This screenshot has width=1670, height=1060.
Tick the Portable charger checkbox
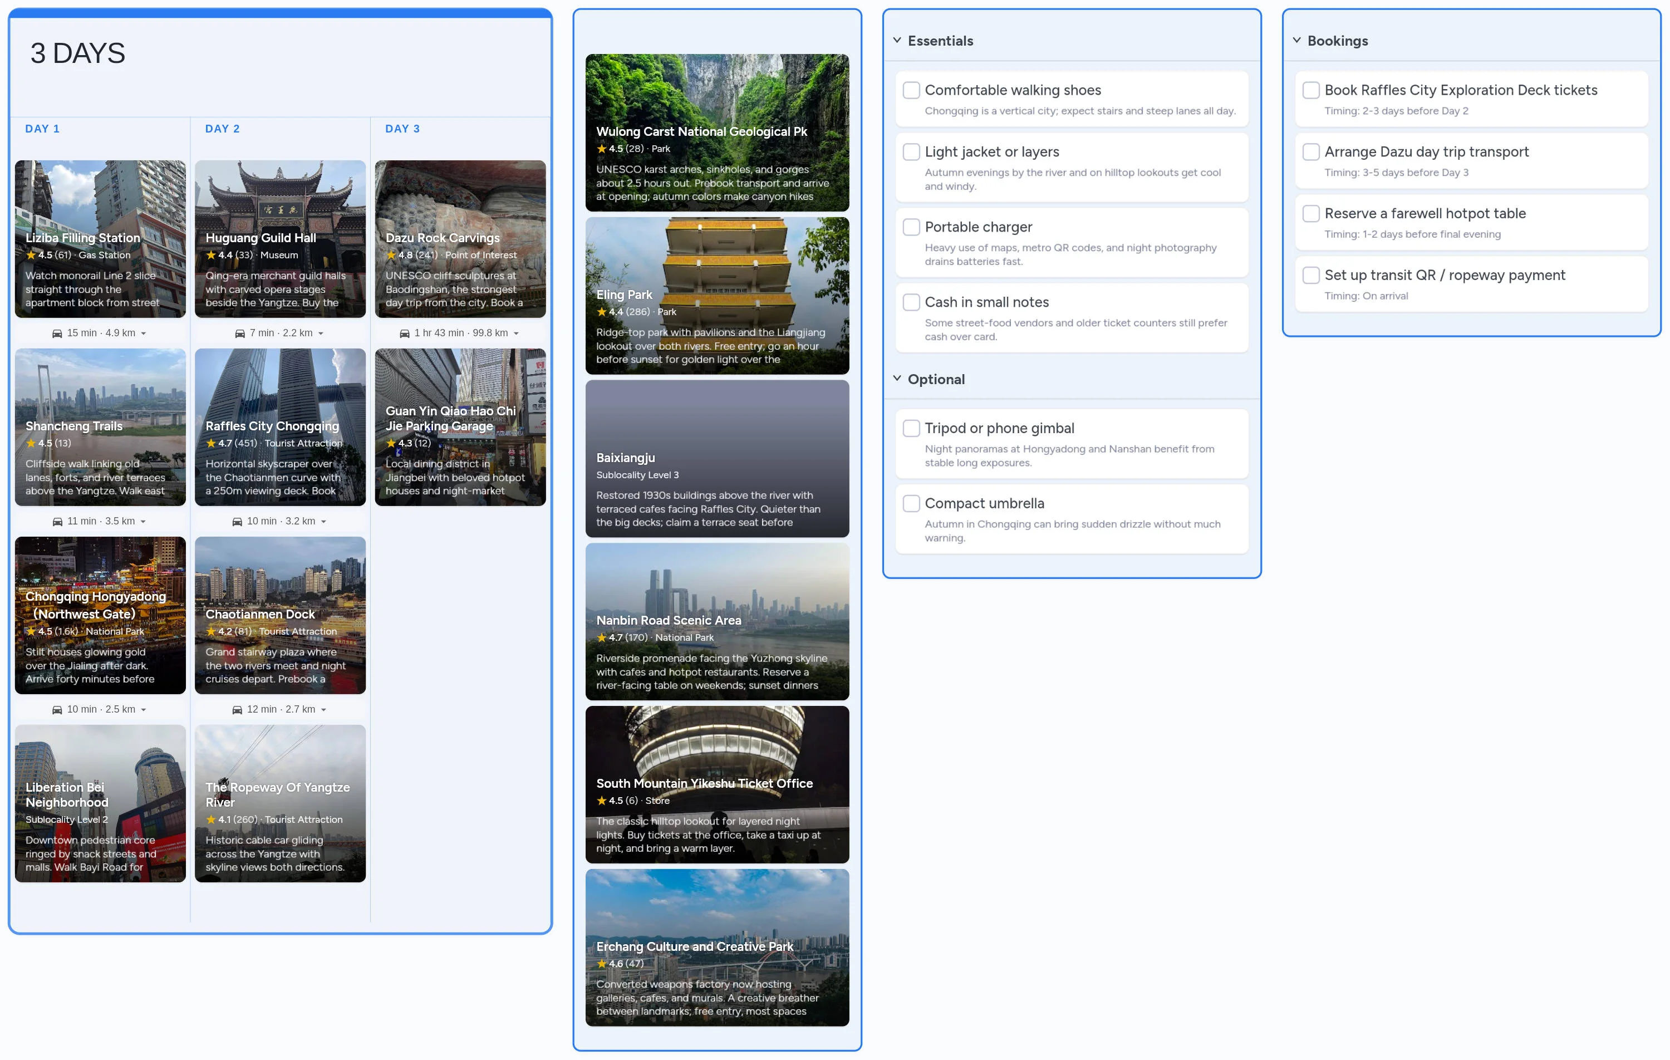[911, 227]
